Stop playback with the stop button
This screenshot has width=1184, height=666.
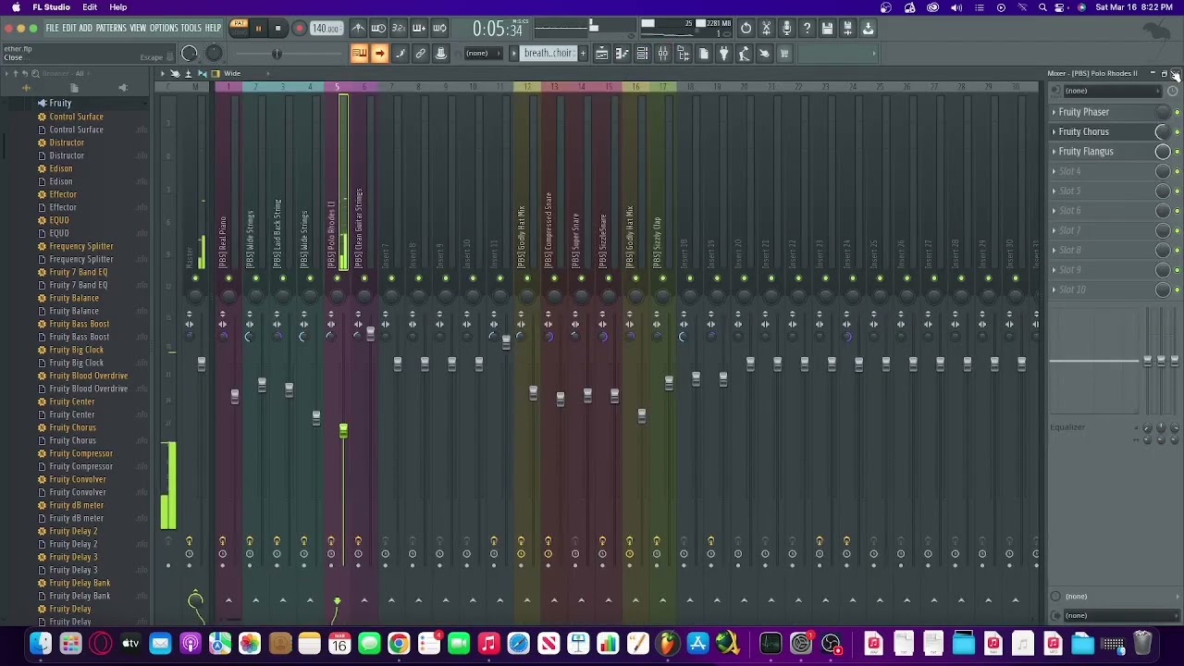coord(277,29)
